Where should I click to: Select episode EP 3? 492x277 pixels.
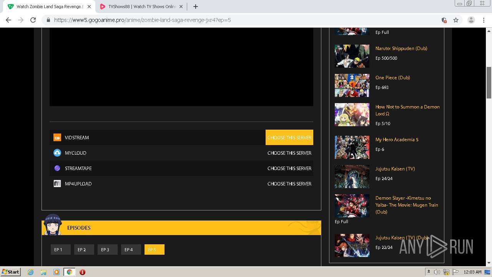point(108,250)
